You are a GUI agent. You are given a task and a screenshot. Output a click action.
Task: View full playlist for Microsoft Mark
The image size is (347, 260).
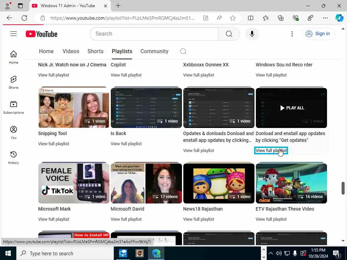54,219
